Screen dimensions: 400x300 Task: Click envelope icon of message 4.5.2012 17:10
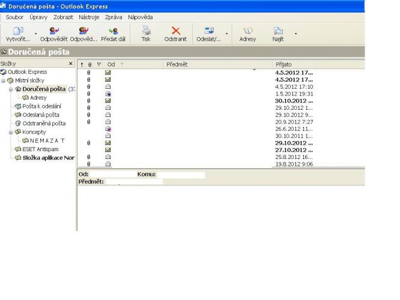[108, 86]
